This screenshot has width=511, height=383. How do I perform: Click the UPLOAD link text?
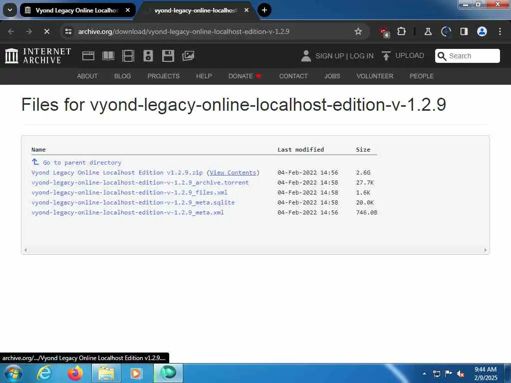[410, 56]
